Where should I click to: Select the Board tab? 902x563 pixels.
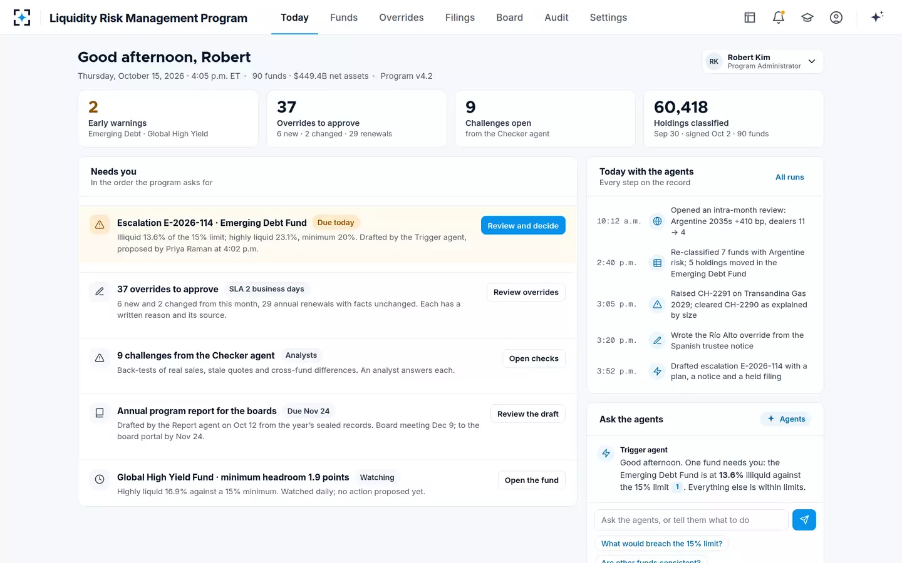click(x=509, y=18)
